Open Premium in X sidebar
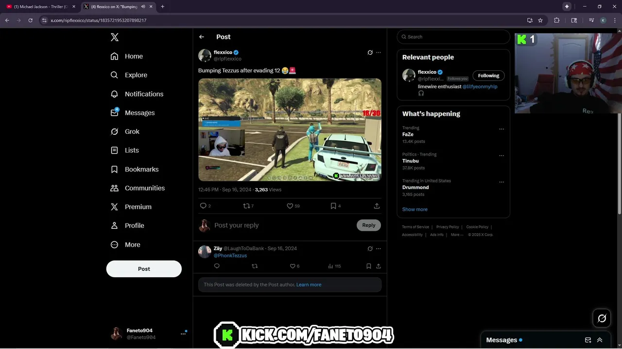This screenshot has width=622, height=349. (x=130, y=207)
